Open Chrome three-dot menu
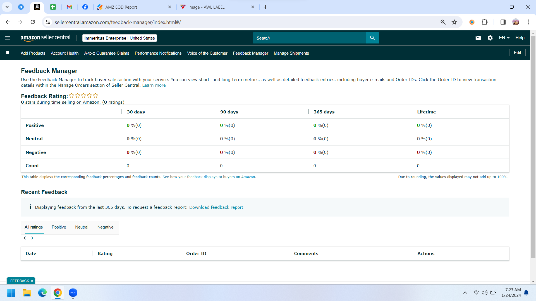This screenshot has height=301, width=536. coord(528,22)
